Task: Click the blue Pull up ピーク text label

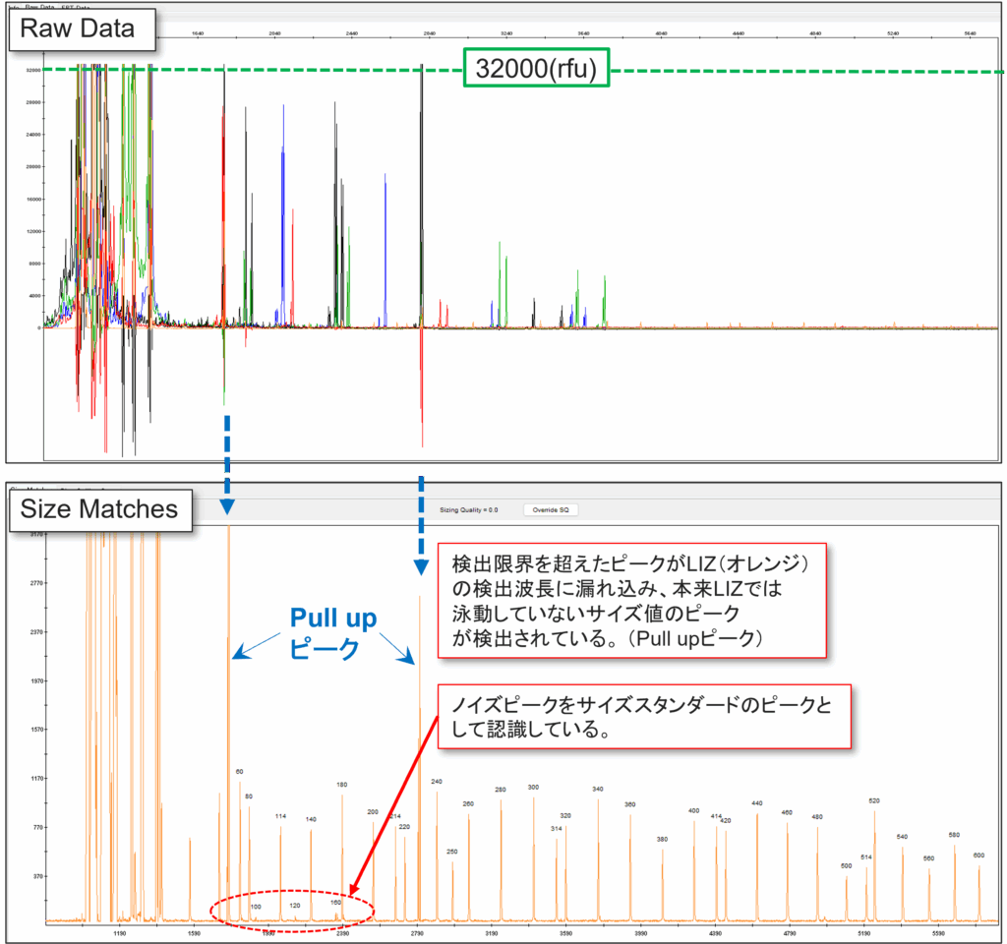Action: point(331,634)
